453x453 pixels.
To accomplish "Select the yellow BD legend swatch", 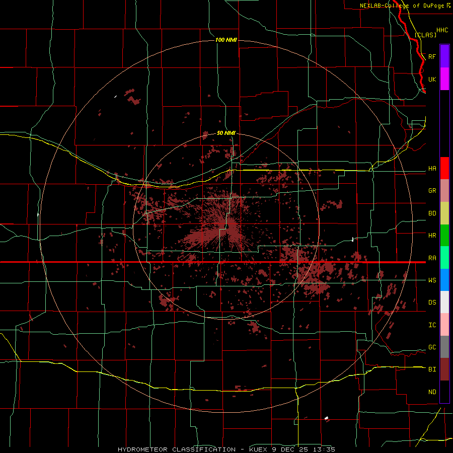I will point(444,213).
